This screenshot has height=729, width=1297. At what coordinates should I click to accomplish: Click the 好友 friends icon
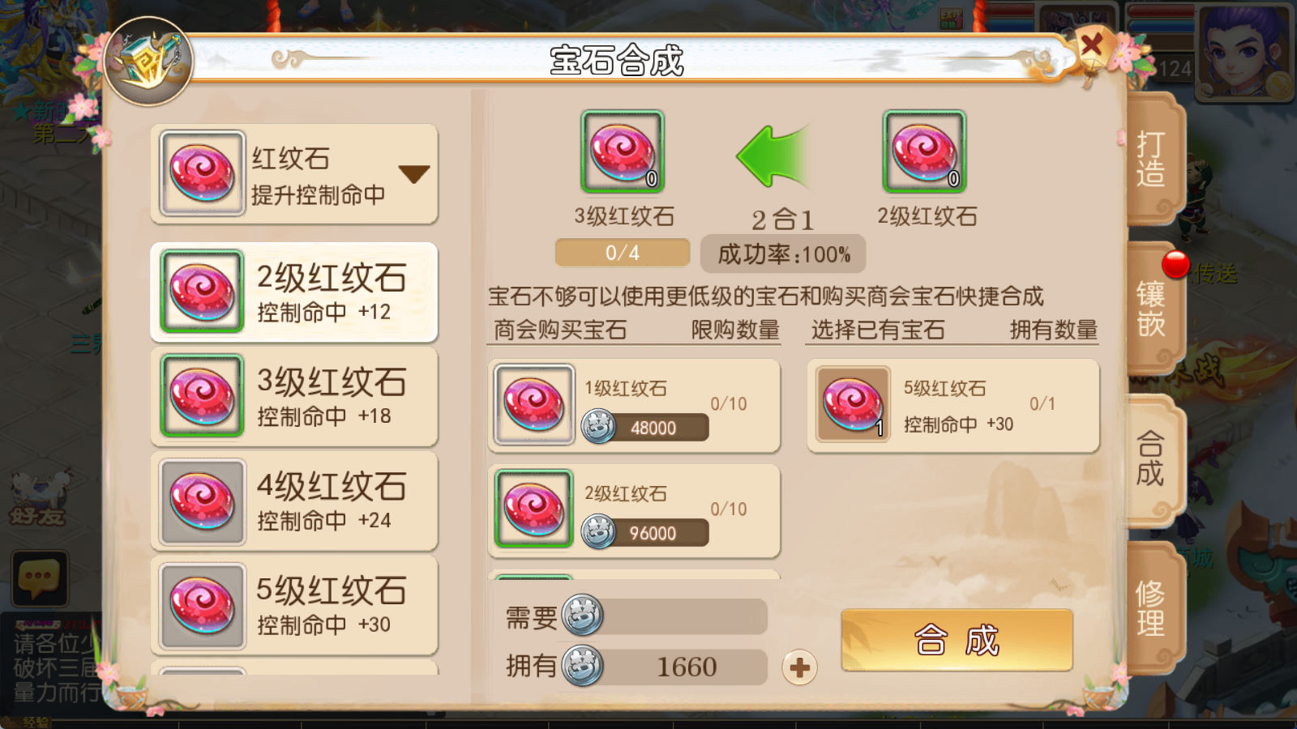pyautogui.click(x=37, y=500)
